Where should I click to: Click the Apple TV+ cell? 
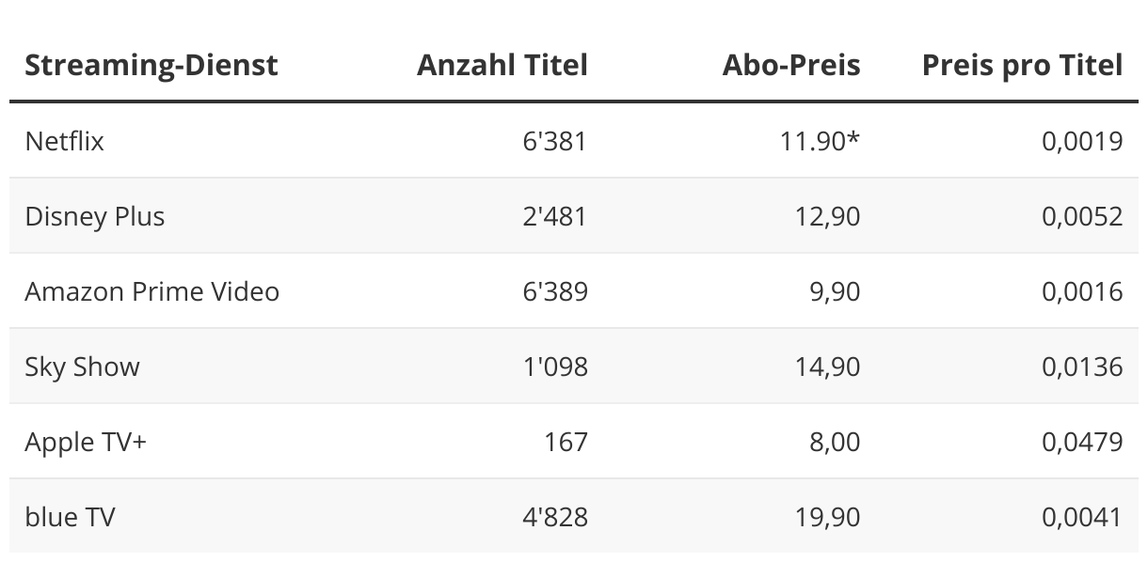pyautogui.click(x=86, y=443)
